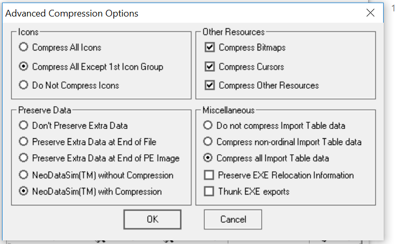Select Don't Preserve Extra Data
Viewport: 395px width, 244px height.
click(x=23, y=125)
